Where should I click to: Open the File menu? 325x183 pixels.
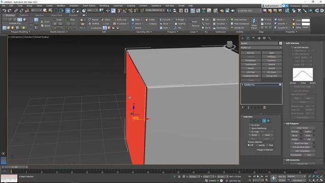coord(4,6)
